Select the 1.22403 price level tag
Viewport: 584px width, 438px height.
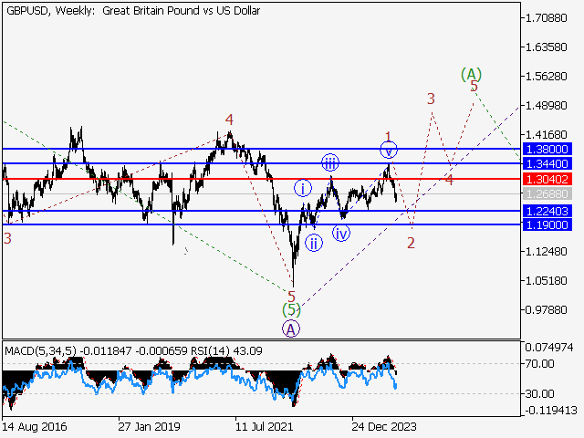coord(547,211)
